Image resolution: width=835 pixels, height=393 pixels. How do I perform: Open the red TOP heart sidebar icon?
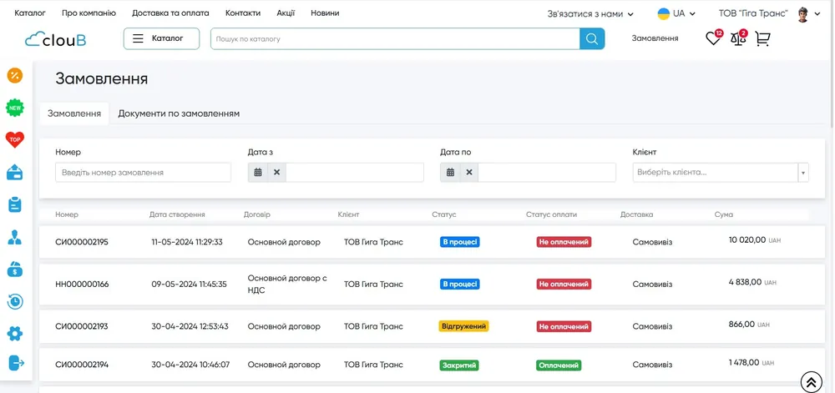click(x=15, y=140)
